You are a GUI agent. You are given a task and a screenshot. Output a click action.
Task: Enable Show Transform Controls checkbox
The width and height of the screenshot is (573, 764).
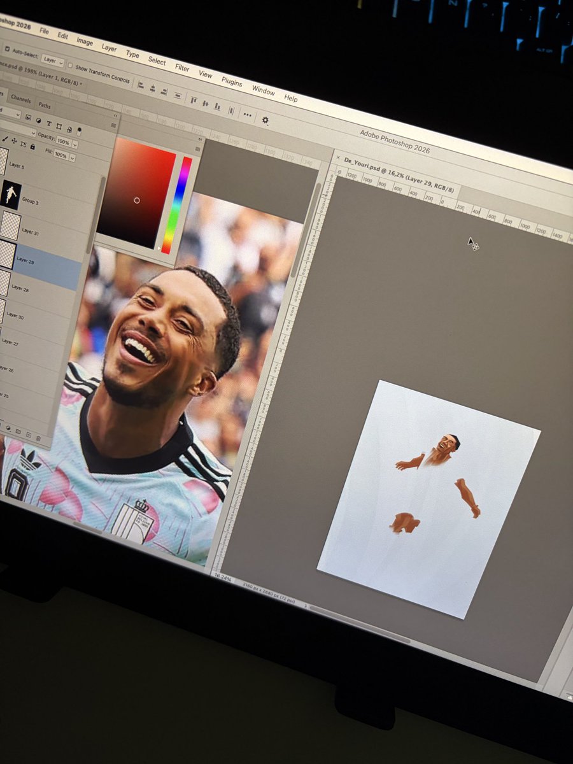point(70,66)
